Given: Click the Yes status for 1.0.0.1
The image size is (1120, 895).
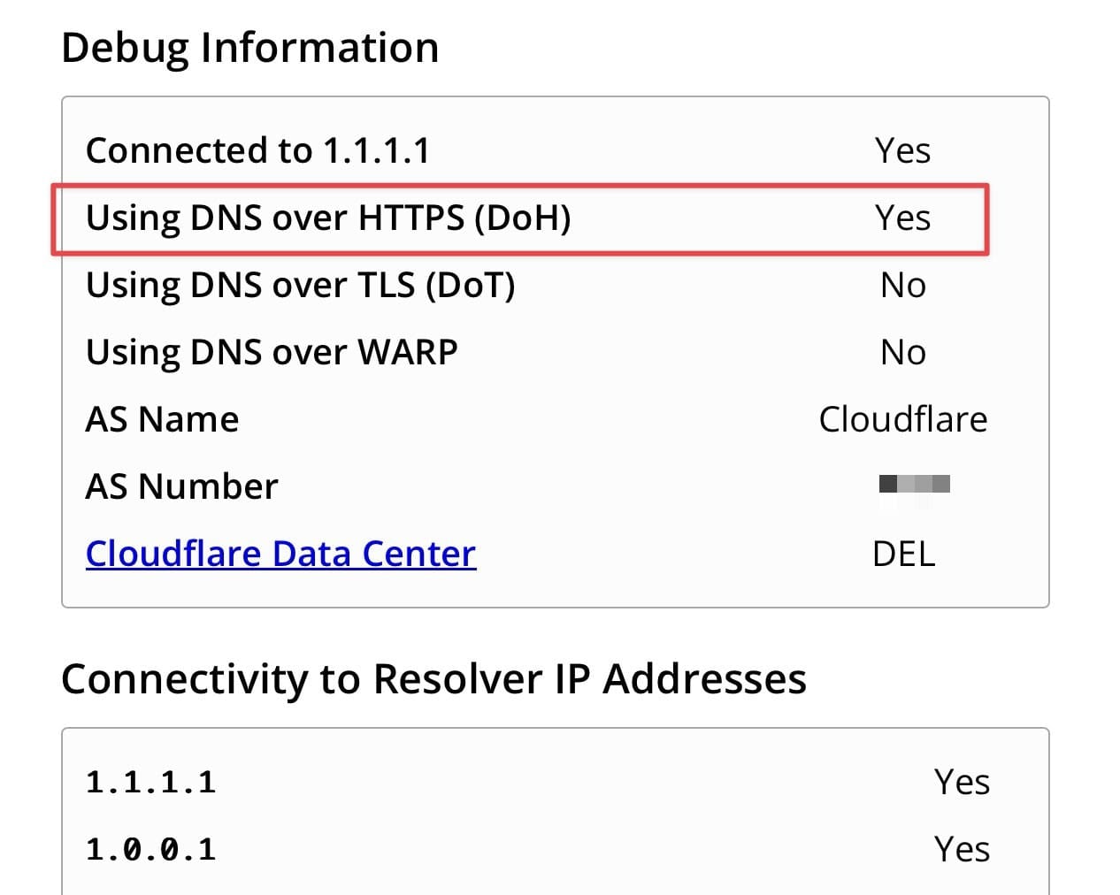Looking at the screenshot, I should coord(963,848).
